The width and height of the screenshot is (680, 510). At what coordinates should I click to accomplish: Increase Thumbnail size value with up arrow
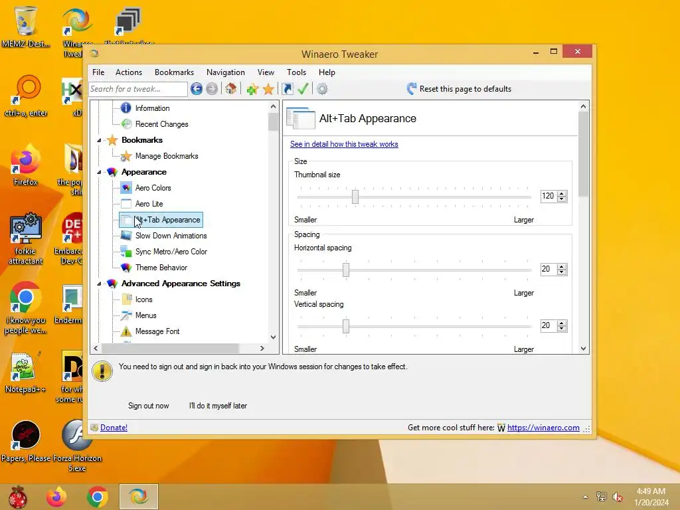click(562, 193)
